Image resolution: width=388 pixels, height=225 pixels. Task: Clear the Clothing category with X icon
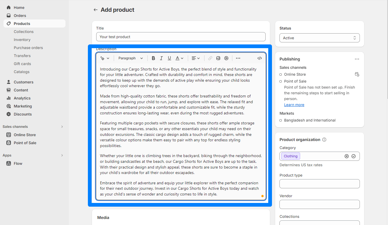[x=347, y=156]
